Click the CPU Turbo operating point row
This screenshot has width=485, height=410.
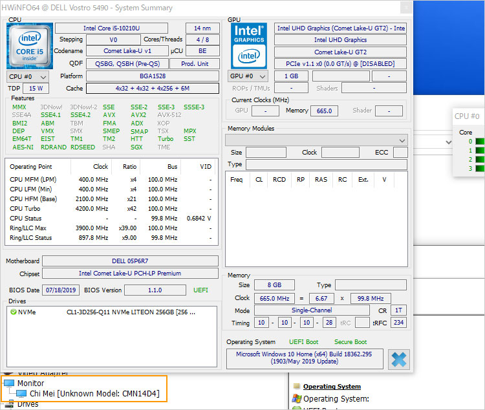pos(111,209)
